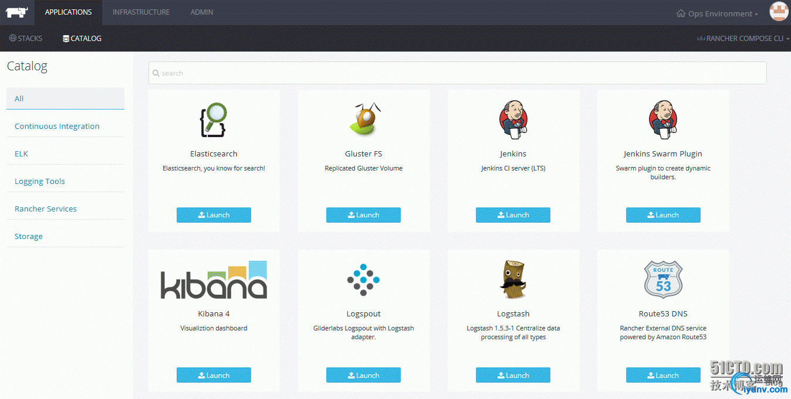Click the Kibana logo image

pyautogui.click(x=214, y=280)
